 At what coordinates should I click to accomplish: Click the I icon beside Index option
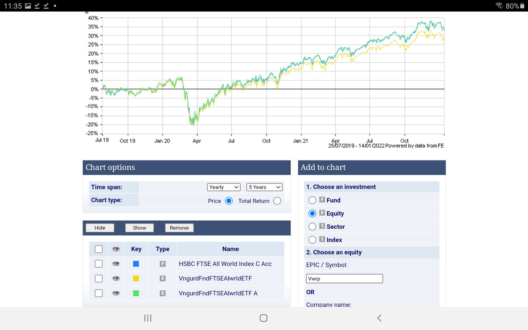322,239
